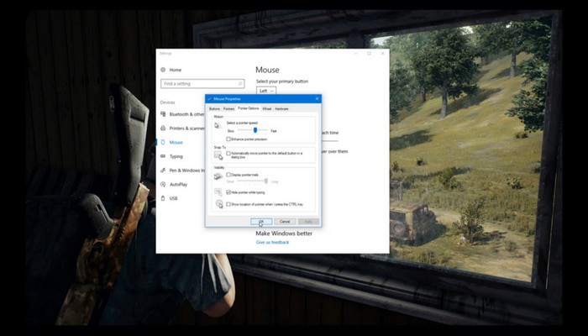Open the Hardware tab
The image size is (588, 336).
[281, 108]
